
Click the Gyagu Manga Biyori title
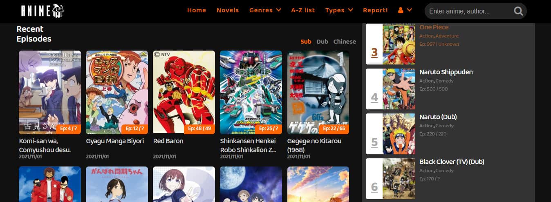(115, 141)
